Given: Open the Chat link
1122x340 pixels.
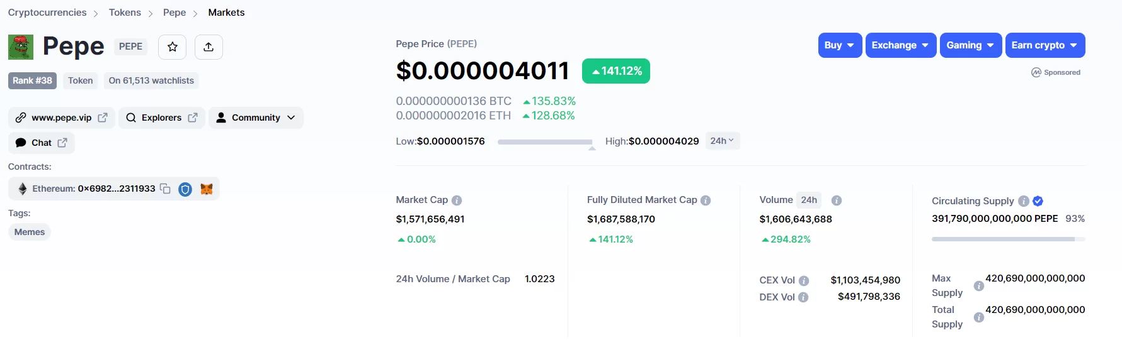Looking at the screenshot, I should (x=42, y=143).
